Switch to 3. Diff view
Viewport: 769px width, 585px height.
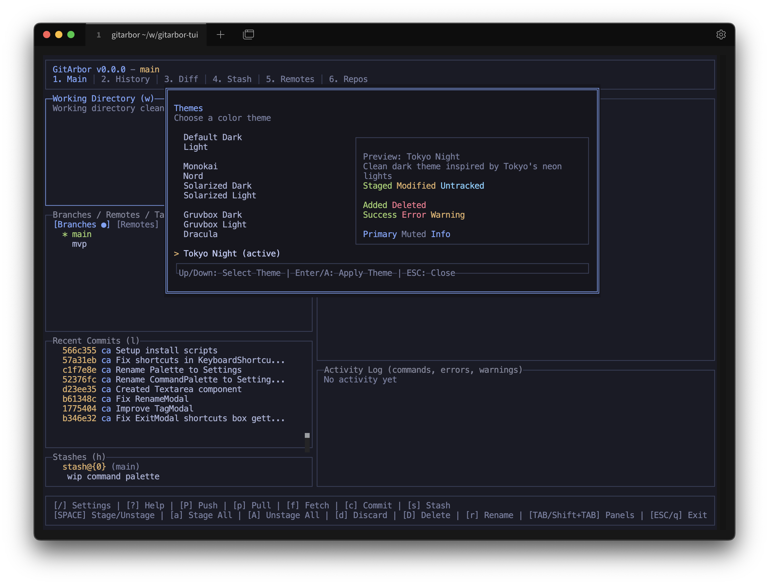181,79
